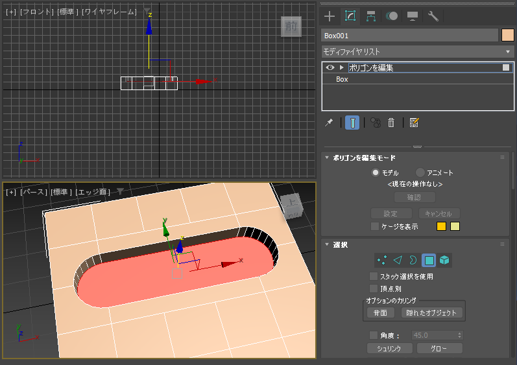The image size is (517, 365).
Task: Select the モデル radio button
Action: pos(375,172)
